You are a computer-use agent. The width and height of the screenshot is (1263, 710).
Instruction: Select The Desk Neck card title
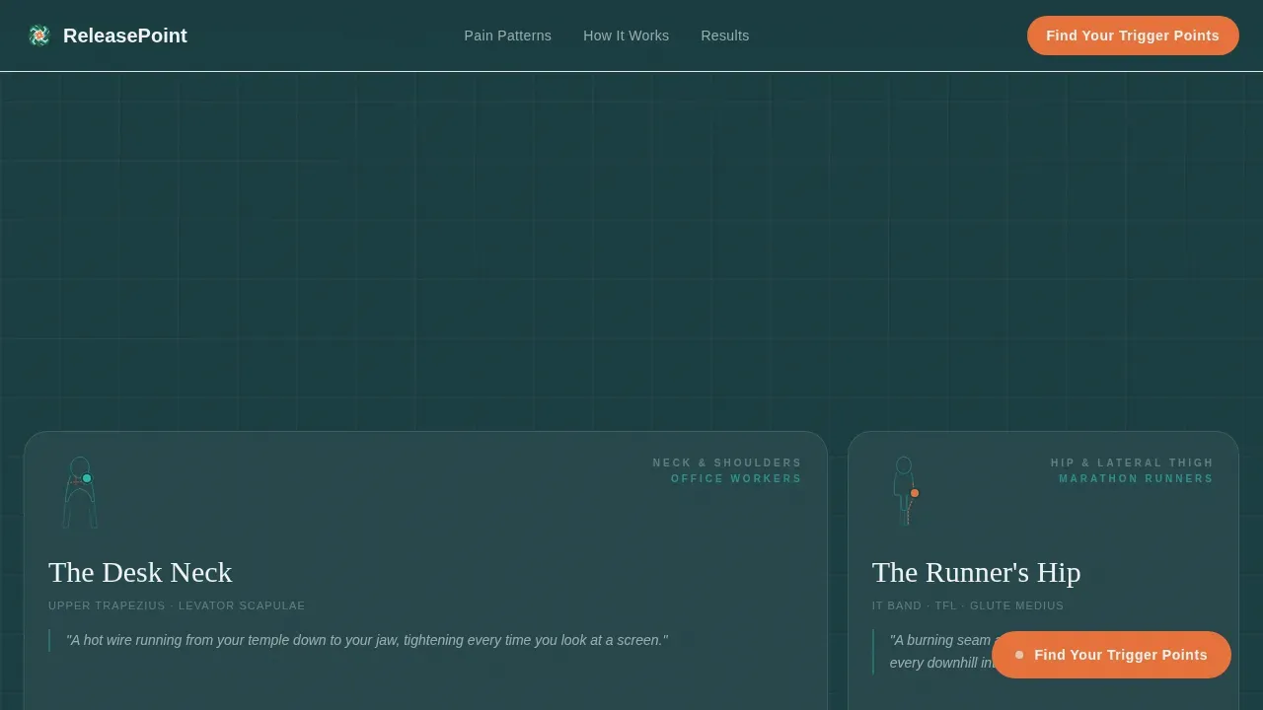coord(140,572)
